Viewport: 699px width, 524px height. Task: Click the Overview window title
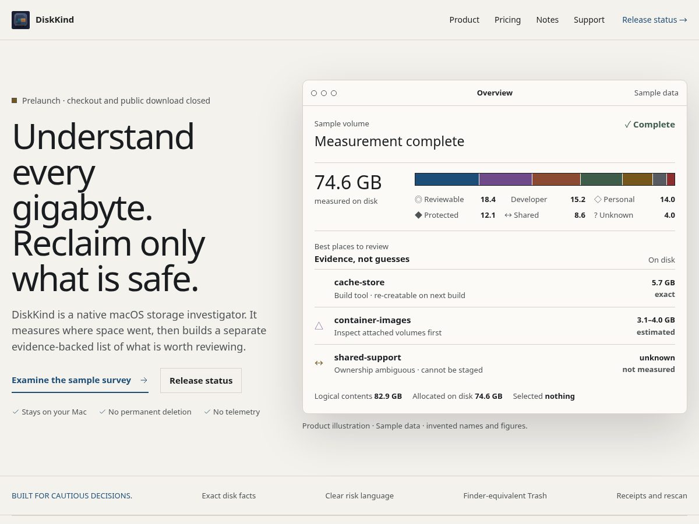click(x=495, y=93)
